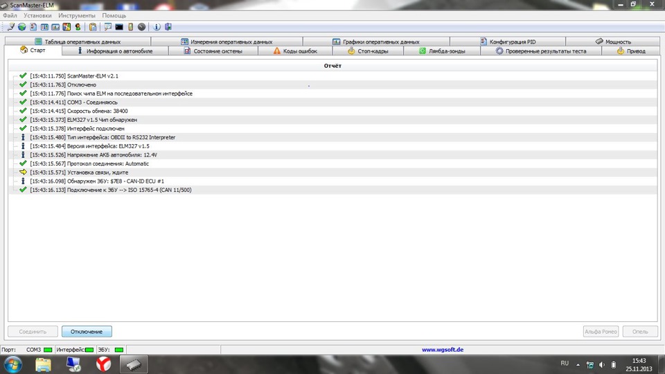Select log row ScanMaster-ELM v2.1
665x374 pixels.
(332, 76)
